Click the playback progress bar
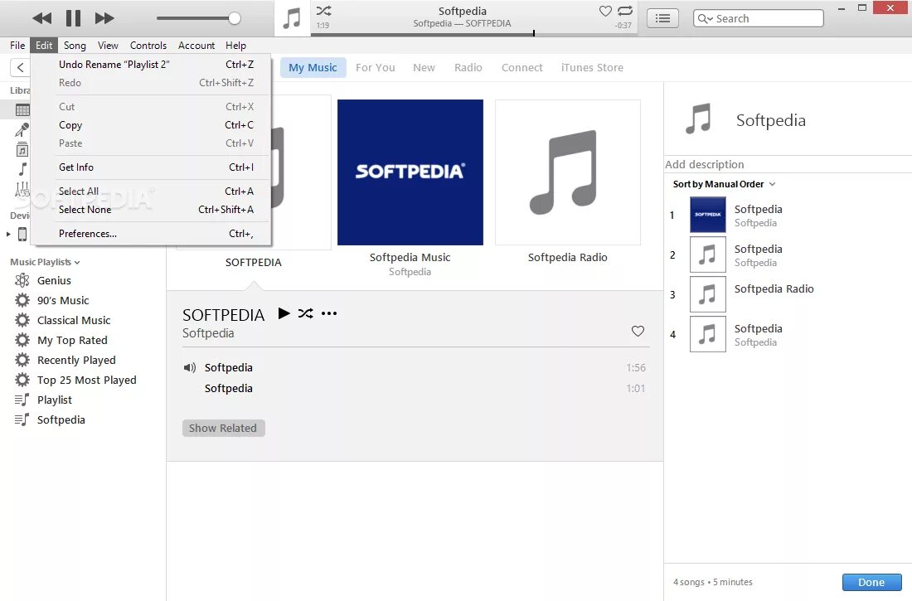The width and height of the screenshot is (912, 601). pyautogui.click(x=474, y=34)
